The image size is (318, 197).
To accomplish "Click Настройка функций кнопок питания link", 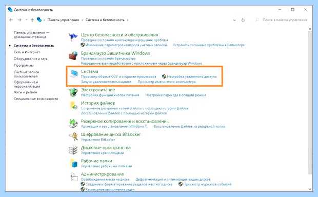I will (x=110, y=95).
